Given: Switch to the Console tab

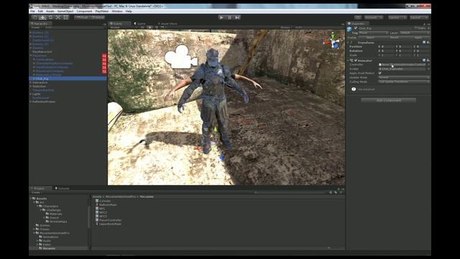Looking at the screenshot, I should click(x=63, y=188).
